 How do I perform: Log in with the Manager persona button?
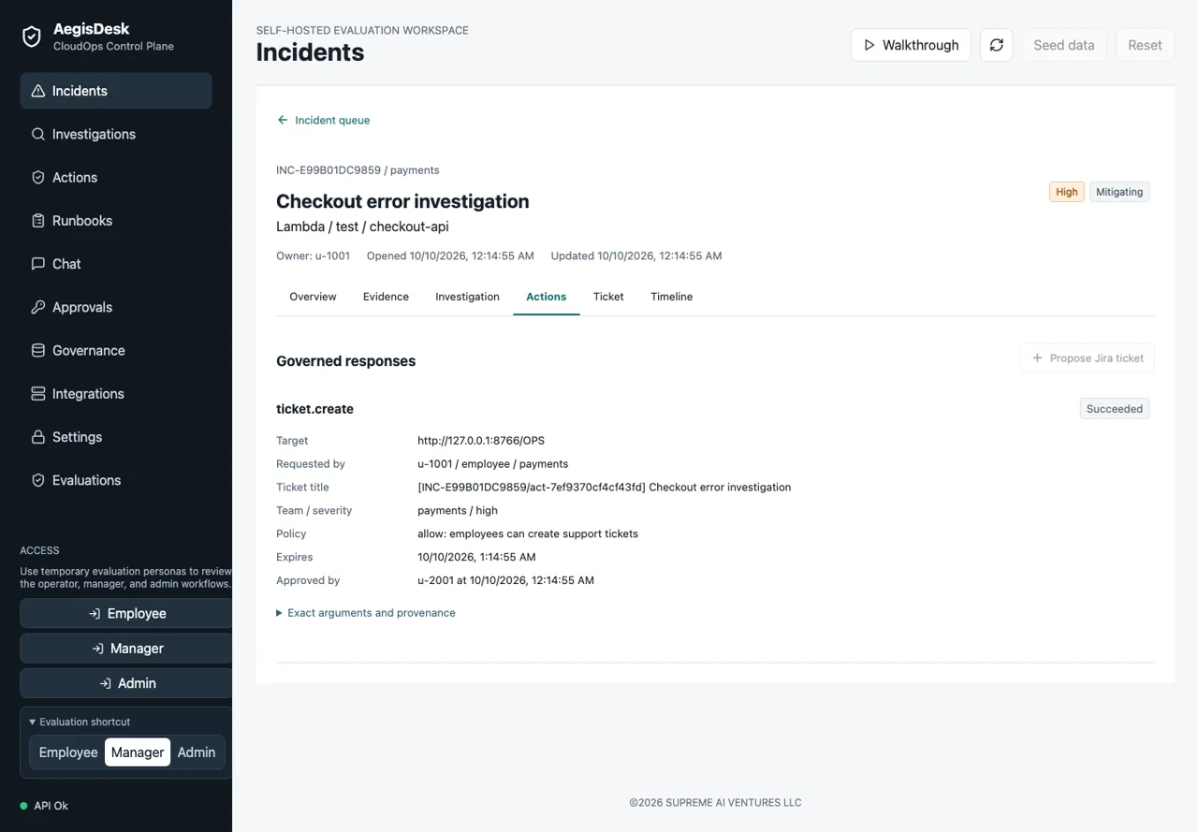point(126,649)
